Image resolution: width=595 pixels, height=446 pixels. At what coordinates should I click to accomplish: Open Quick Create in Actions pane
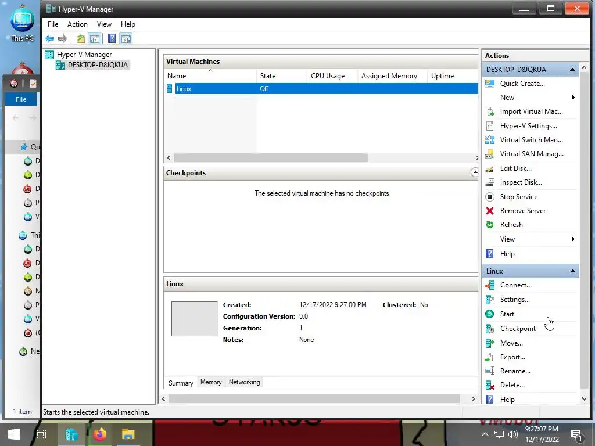522,84
